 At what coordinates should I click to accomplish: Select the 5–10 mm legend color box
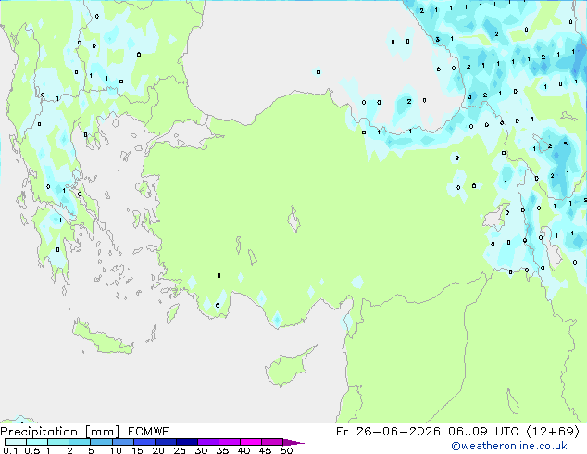[101, 442]
